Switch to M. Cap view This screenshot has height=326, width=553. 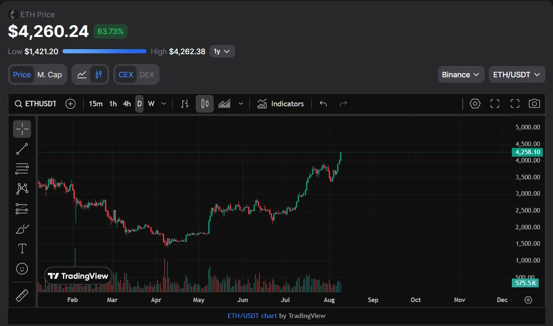[x=50, y=75]
